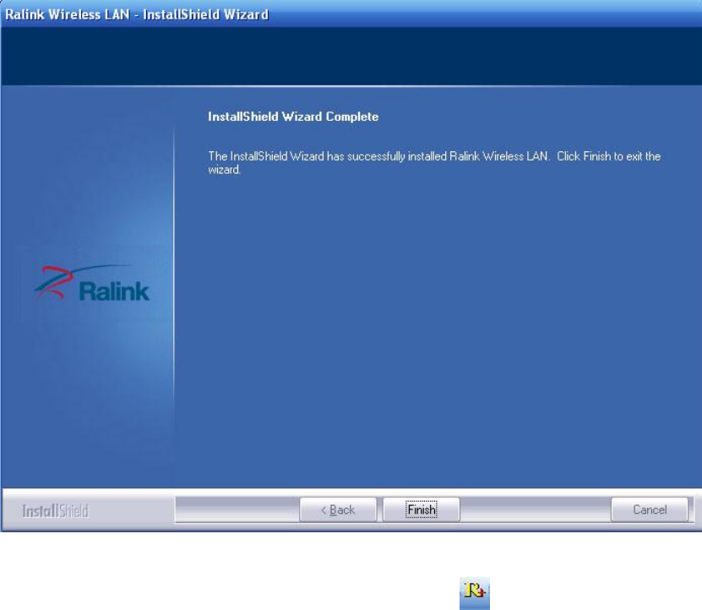Click the Ralink Wireless LAN title bar
The height and width of the screenshot is (610, 702).
click(351, 14)
